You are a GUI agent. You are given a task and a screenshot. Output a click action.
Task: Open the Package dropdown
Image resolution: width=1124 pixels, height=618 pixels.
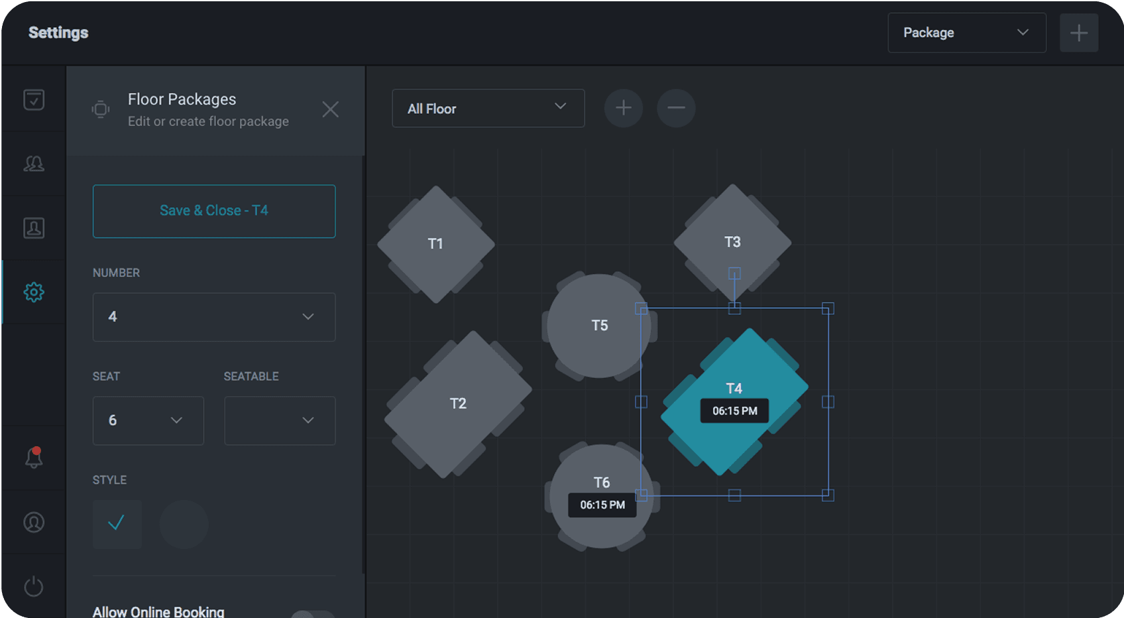click(x=966, y=32)
